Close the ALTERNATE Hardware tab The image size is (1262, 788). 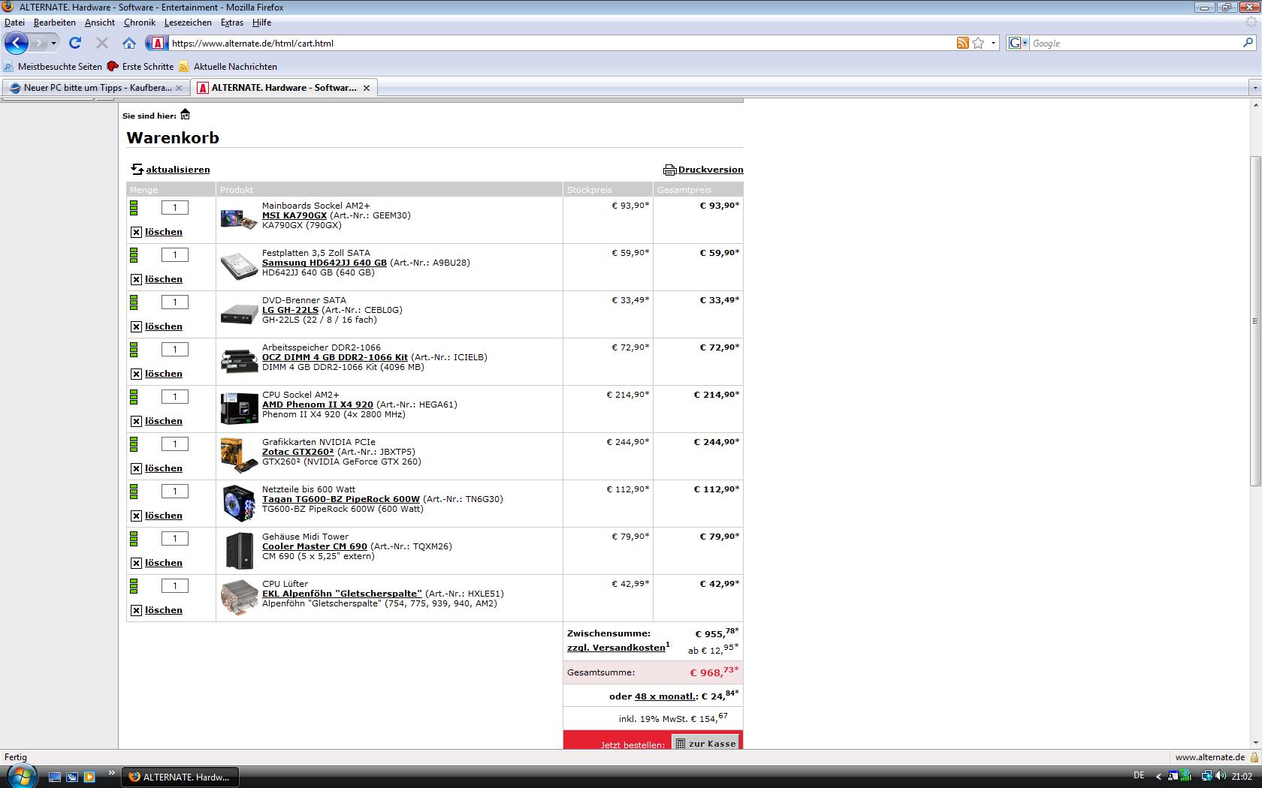[x=367, y=88]
